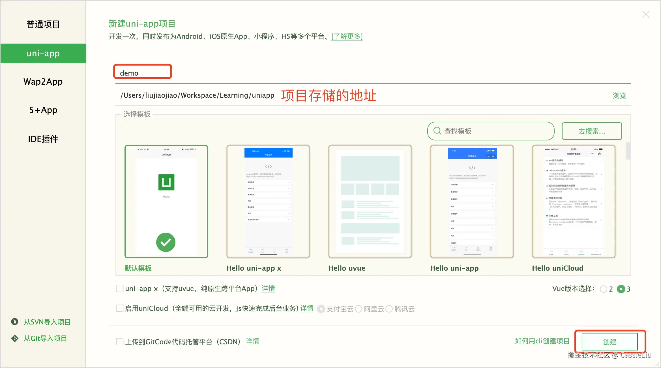Switch to the 普通项目 tab
Screen dimensions: 661x368
point(43,24)
